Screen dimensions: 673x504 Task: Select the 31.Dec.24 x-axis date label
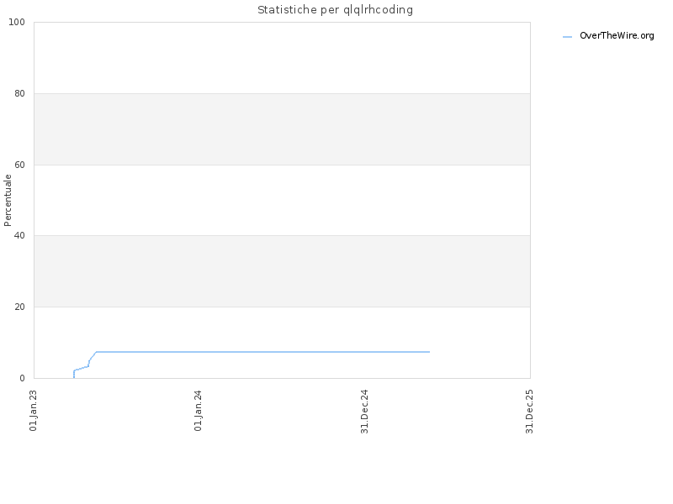(365, 412)
